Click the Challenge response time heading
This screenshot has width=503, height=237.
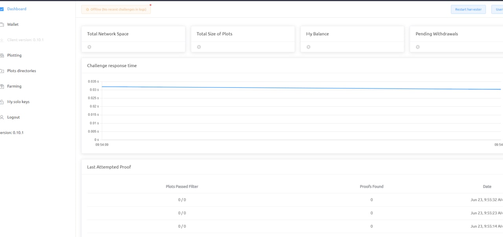click(112, 66)
